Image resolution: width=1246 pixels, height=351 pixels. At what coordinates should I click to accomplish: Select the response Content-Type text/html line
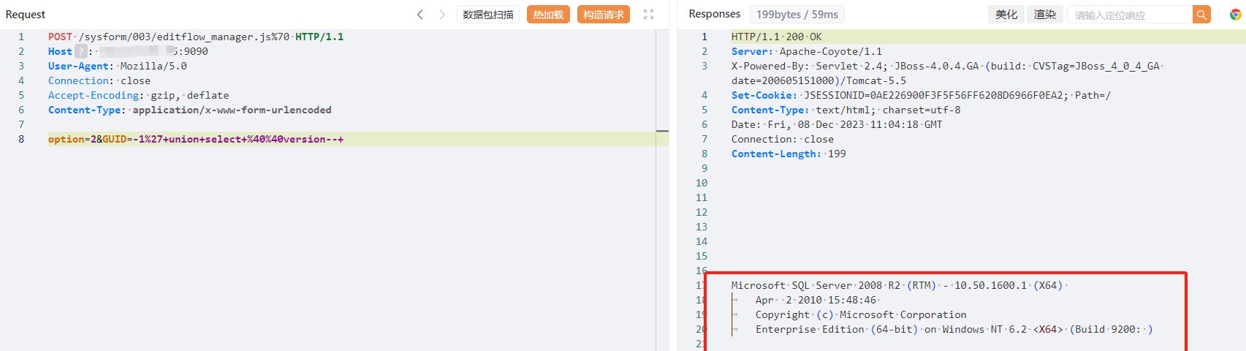[846, 110]
